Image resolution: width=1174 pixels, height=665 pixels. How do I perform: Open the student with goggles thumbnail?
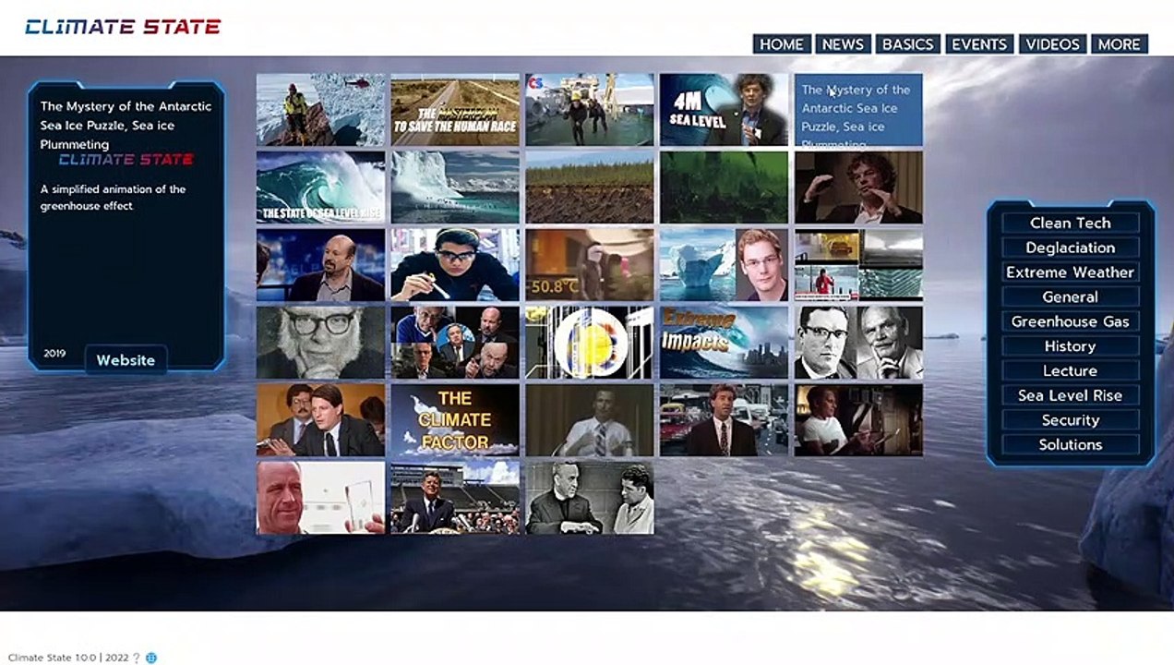pyautogui.click(x=455, y=265)
